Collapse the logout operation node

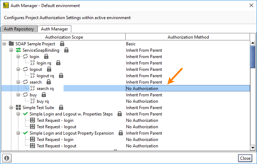pos(18,69)
